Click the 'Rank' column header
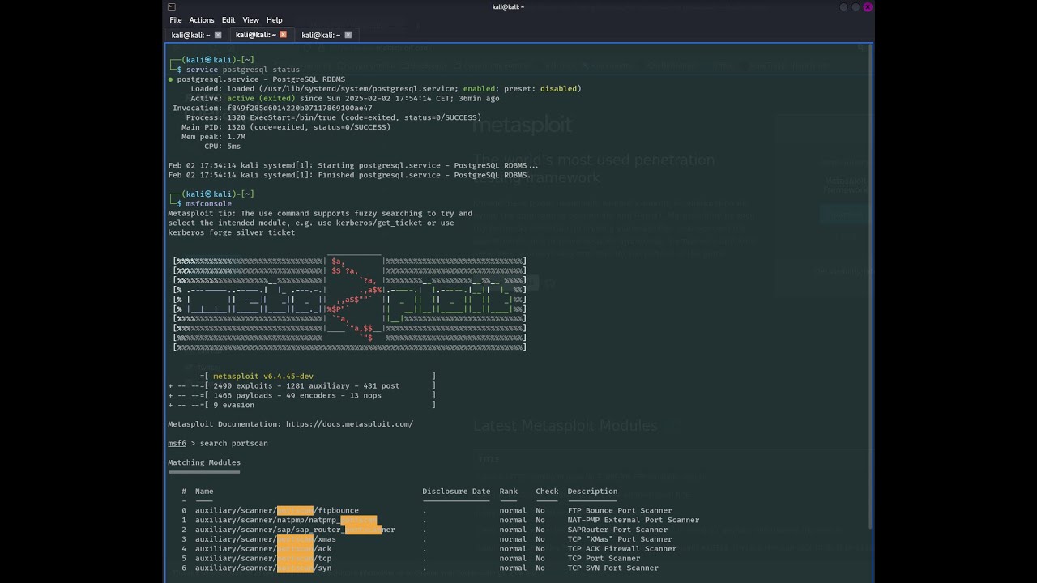This screenshot has height=583, width=1037. click(509, 492)
